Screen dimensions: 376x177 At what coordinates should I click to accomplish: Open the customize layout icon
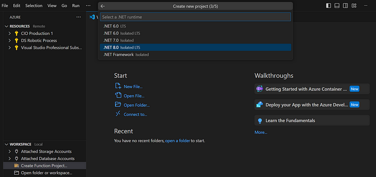coord(354,6)
